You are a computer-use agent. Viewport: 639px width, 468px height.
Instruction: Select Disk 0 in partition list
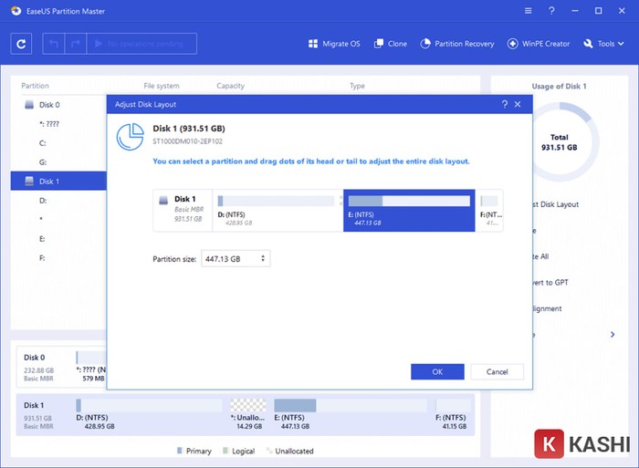[58, 105]
